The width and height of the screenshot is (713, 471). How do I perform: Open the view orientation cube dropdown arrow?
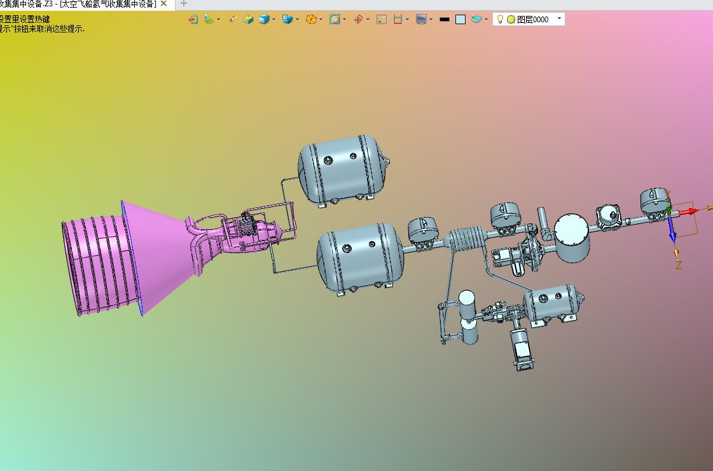[x=298, y=20]
